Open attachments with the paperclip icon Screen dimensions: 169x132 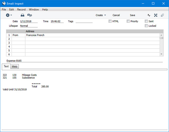(162, 15)
